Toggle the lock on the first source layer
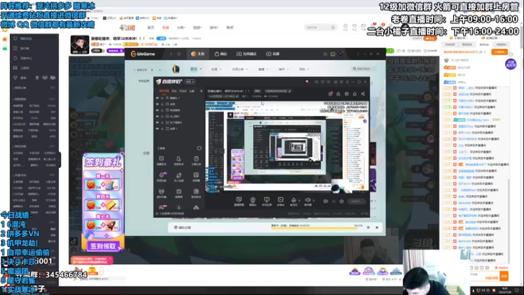 (x=162, y=98)
